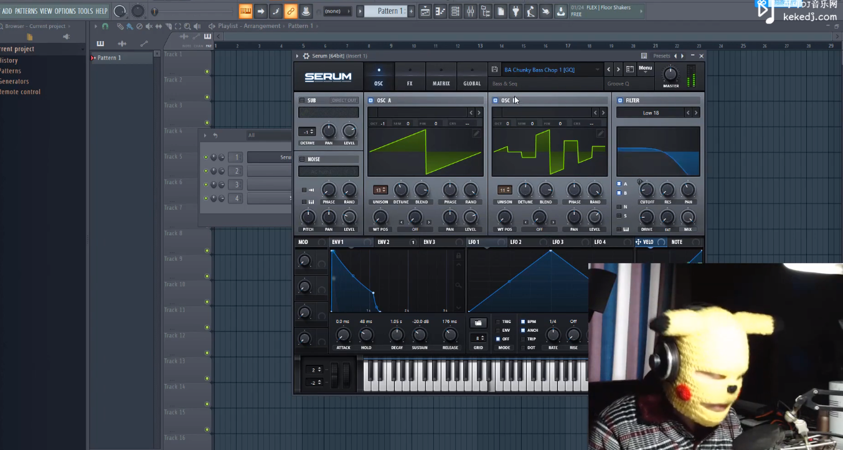Switch to the FX tab in Serum

(410, 77)
